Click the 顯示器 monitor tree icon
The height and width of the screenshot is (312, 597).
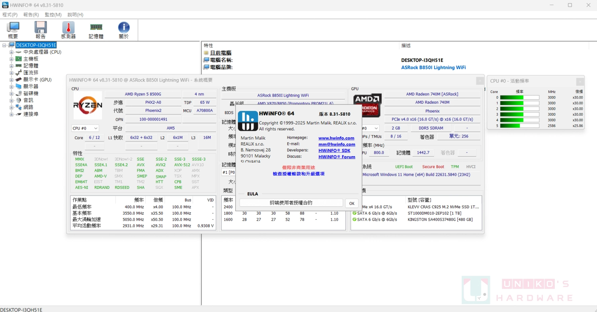[18, 86]
